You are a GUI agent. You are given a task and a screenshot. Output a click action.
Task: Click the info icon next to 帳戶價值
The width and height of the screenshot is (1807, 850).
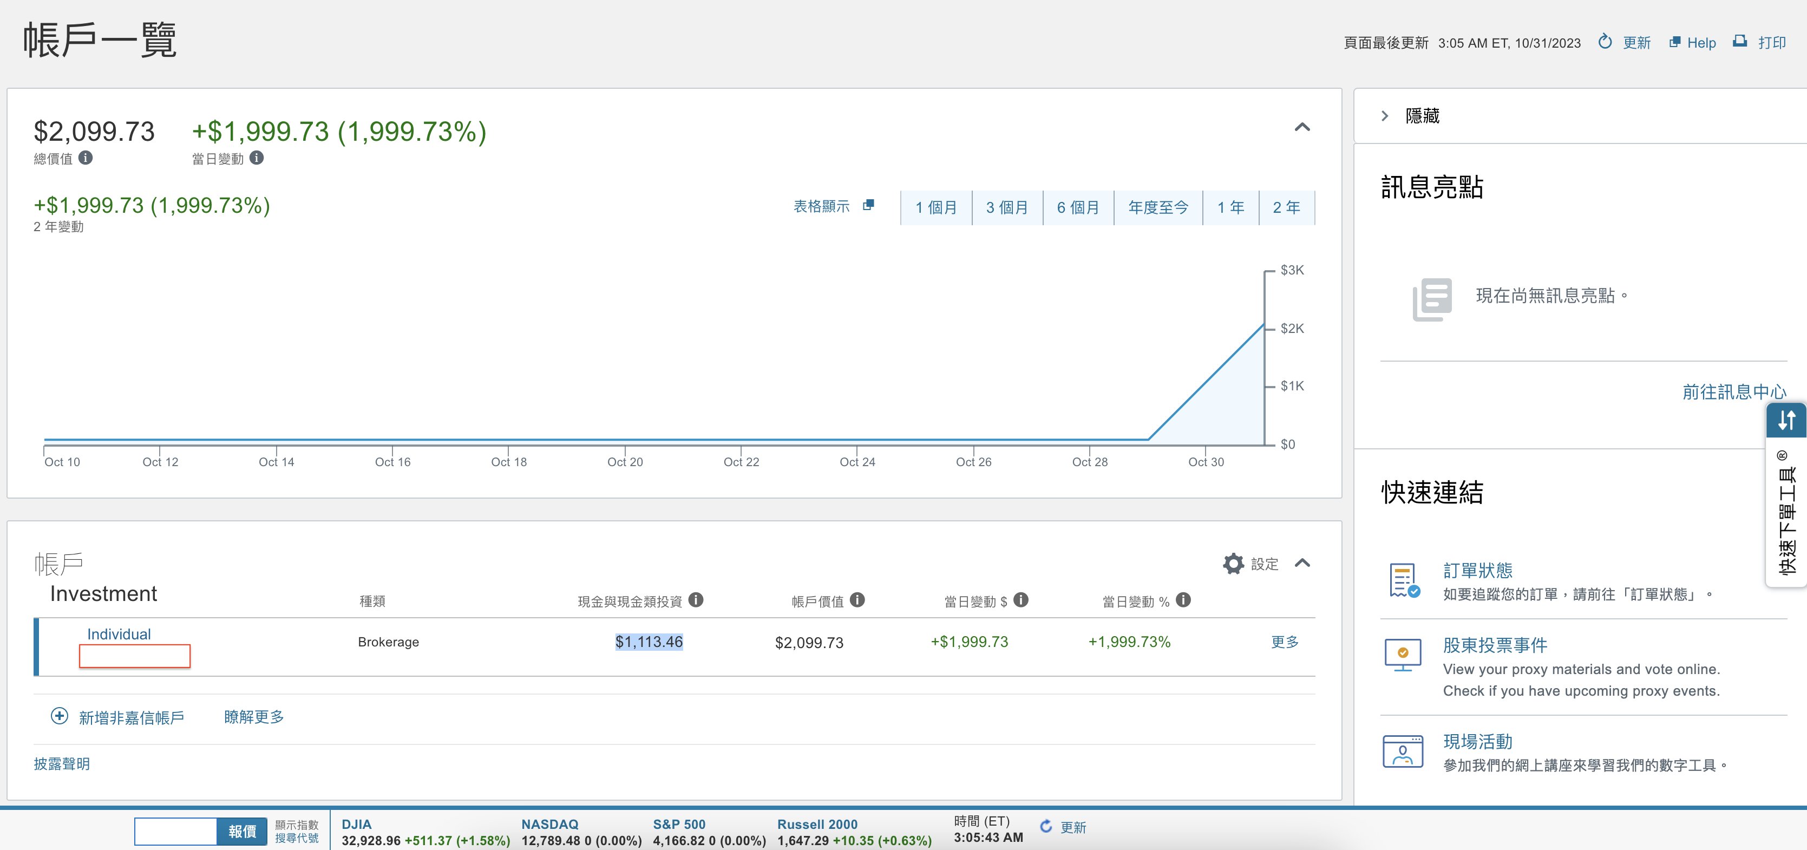tap(857, 600)
